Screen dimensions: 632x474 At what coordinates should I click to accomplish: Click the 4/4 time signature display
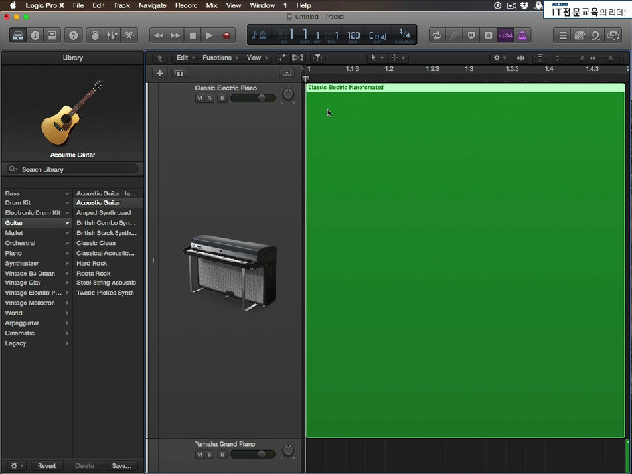point(404,33)
